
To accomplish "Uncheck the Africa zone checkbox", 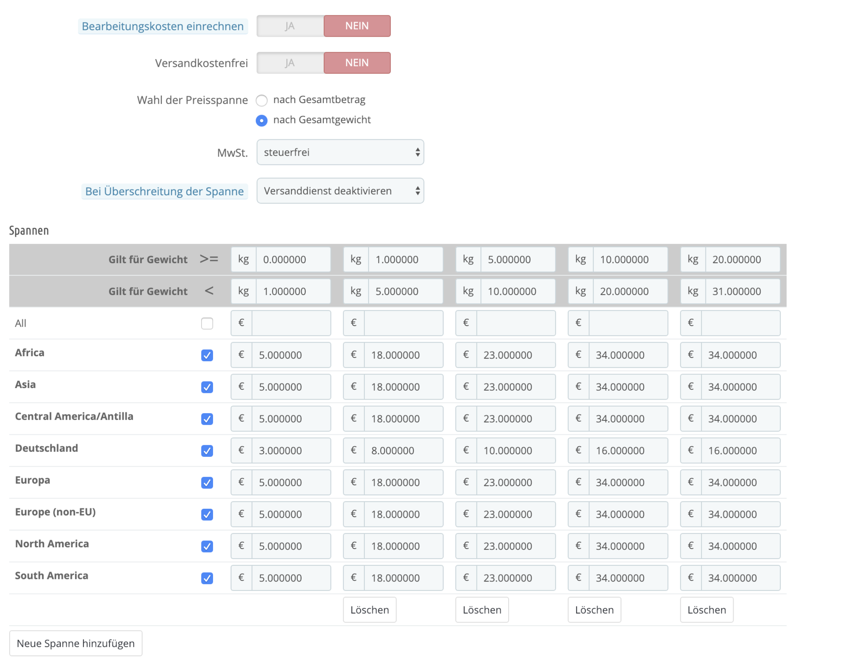I will point(207,355).
